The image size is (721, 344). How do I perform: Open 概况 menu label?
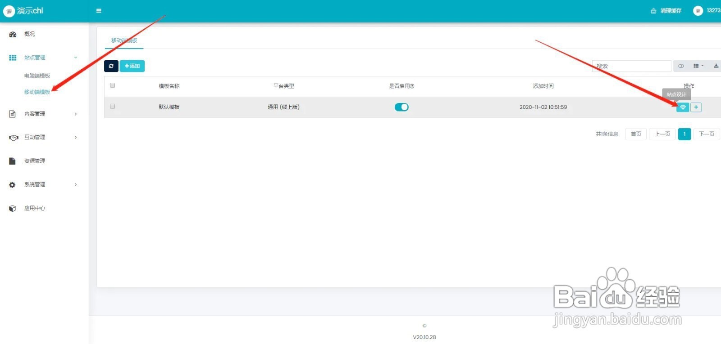pos(29,34)
